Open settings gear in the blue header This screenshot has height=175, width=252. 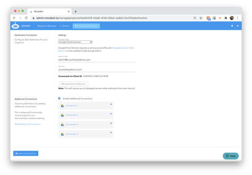(232, 26)
